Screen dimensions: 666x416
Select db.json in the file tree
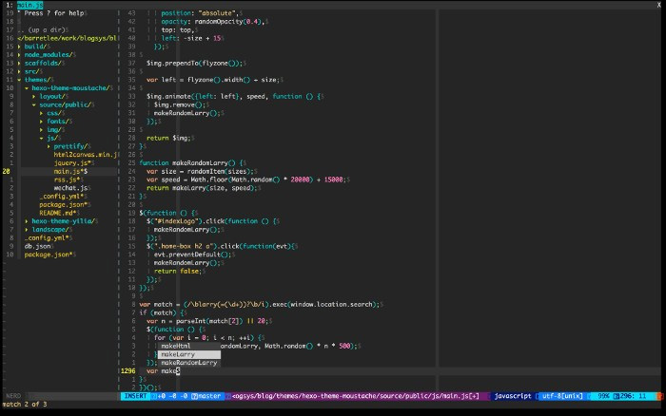[38, 246]
